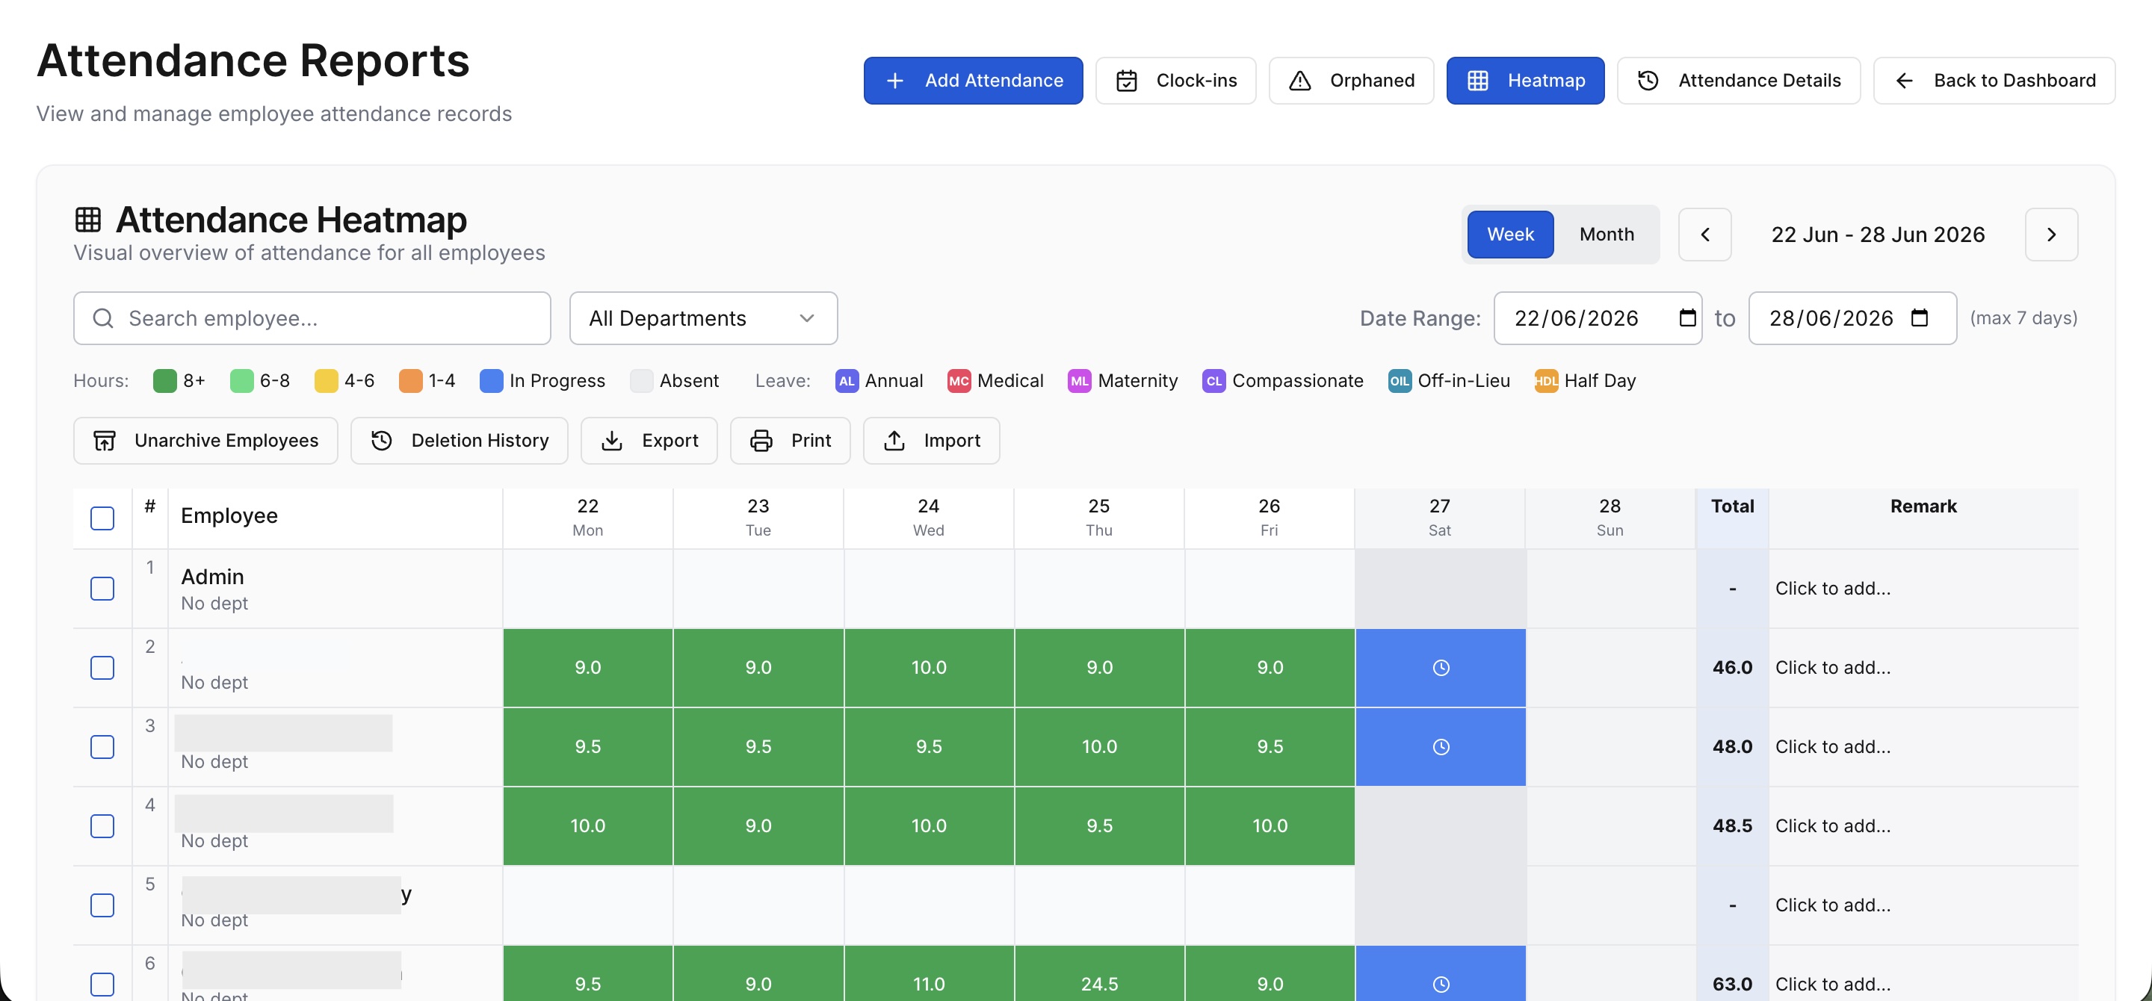Open the end date calendar picker icon
2152x1001 pixels.
(1919, 318)
